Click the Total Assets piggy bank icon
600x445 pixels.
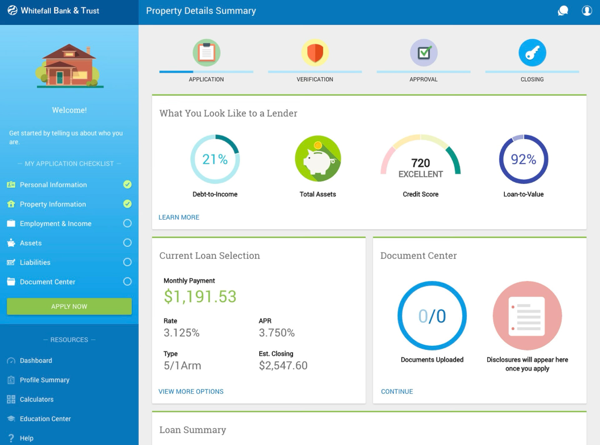[x=318, y=159]
